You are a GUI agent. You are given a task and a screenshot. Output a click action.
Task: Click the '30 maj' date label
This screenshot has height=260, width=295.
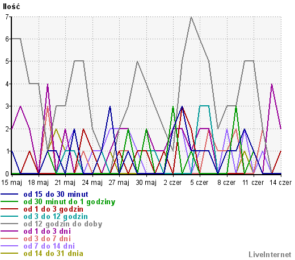pyautogui.click(x=146, y=183)
